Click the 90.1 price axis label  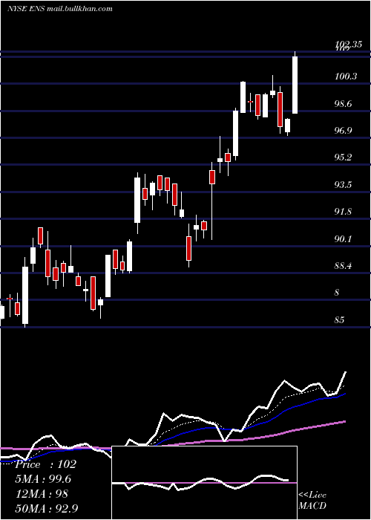pos(343,238)
